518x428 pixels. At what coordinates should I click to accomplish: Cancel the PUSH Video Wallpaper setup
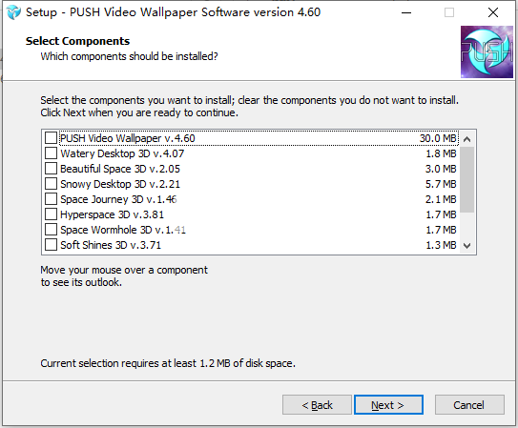469,404
